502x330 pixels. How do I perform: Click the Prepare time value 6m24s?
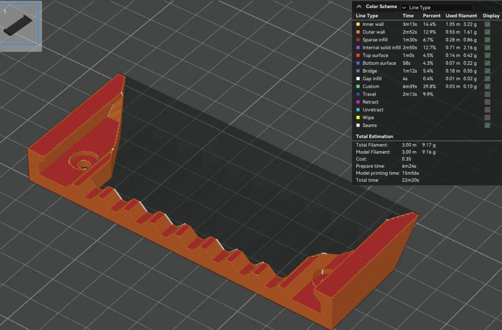pos(409,166)
